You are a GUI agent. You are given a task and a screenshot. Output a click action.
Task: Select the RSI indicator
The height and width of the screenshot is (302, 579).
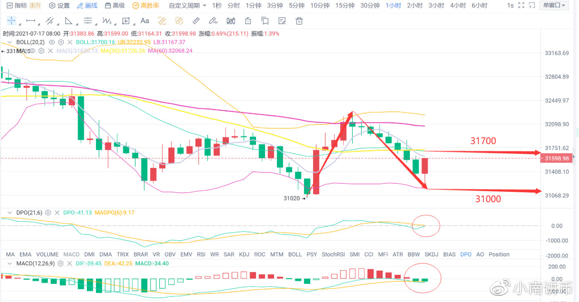click(x=201, y=254)
